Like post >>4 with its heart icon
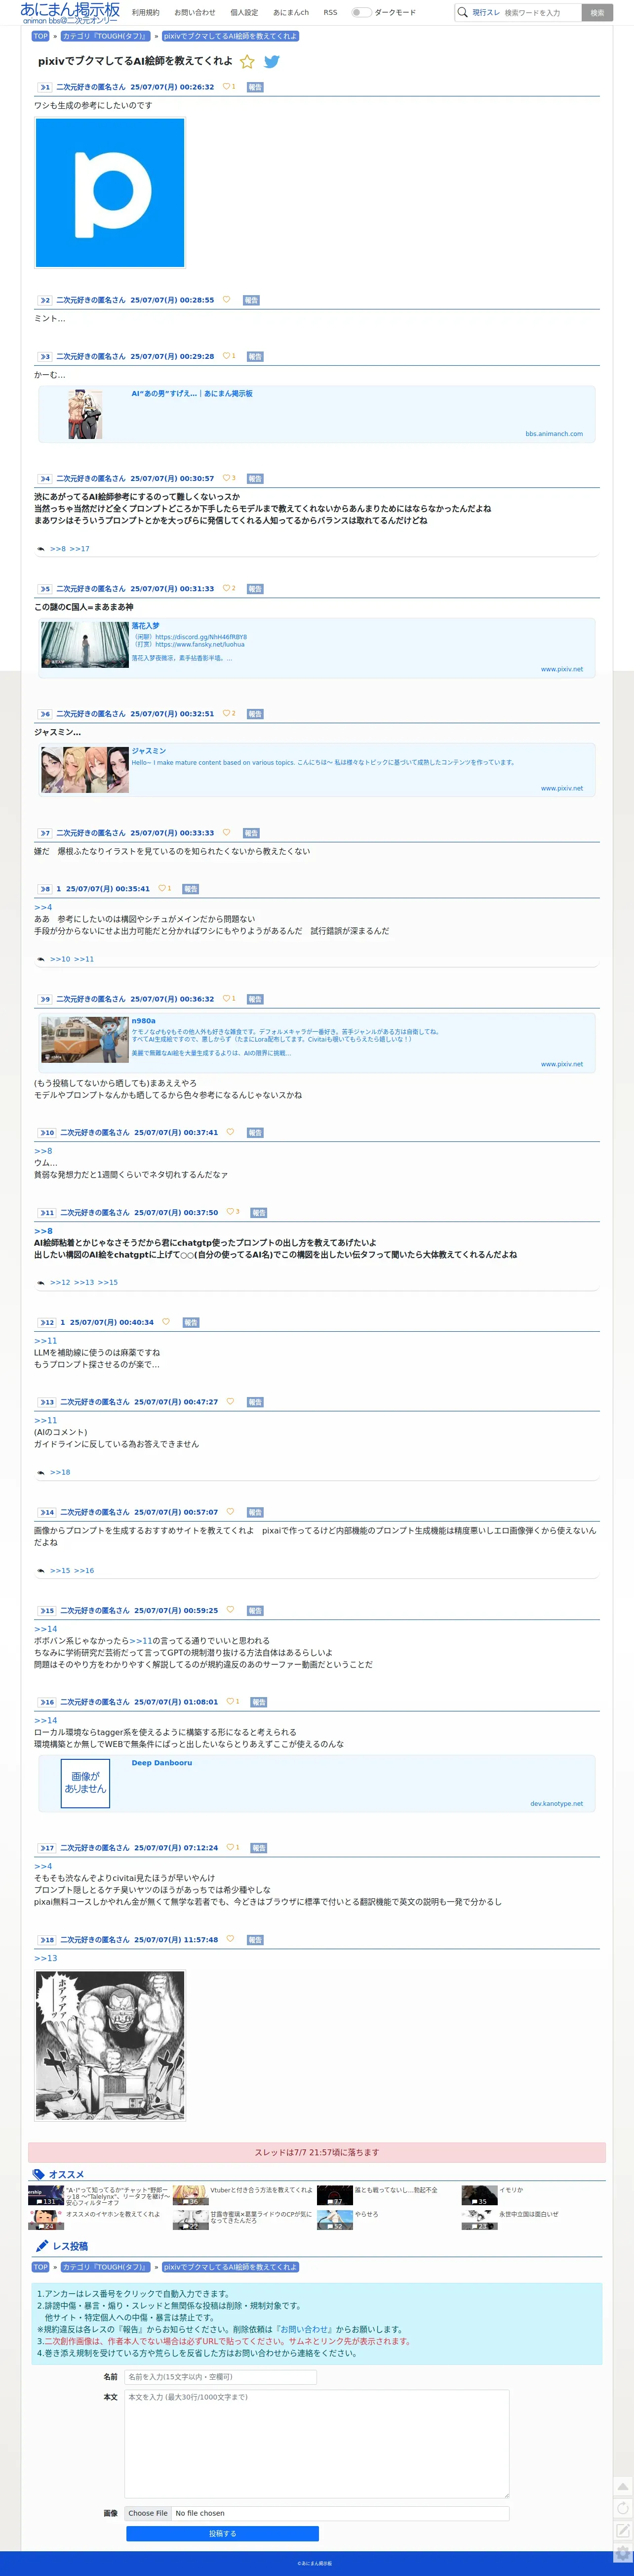 [227, 478]
